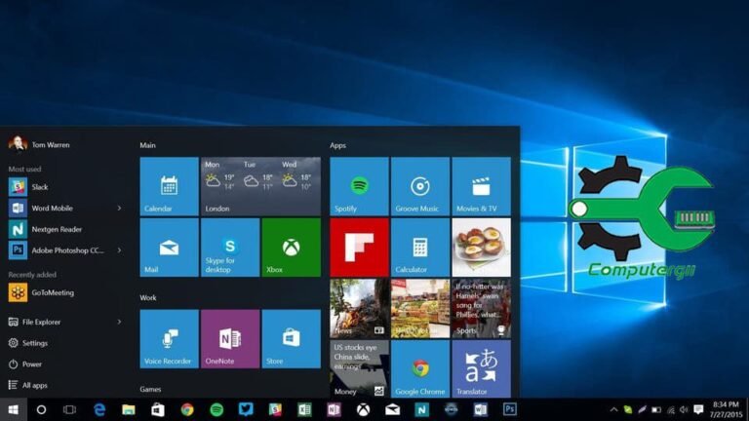Expand Word Mobile jump list arrow
The height and width of the screenshot is (421, 749).
(x=119, y=209)
